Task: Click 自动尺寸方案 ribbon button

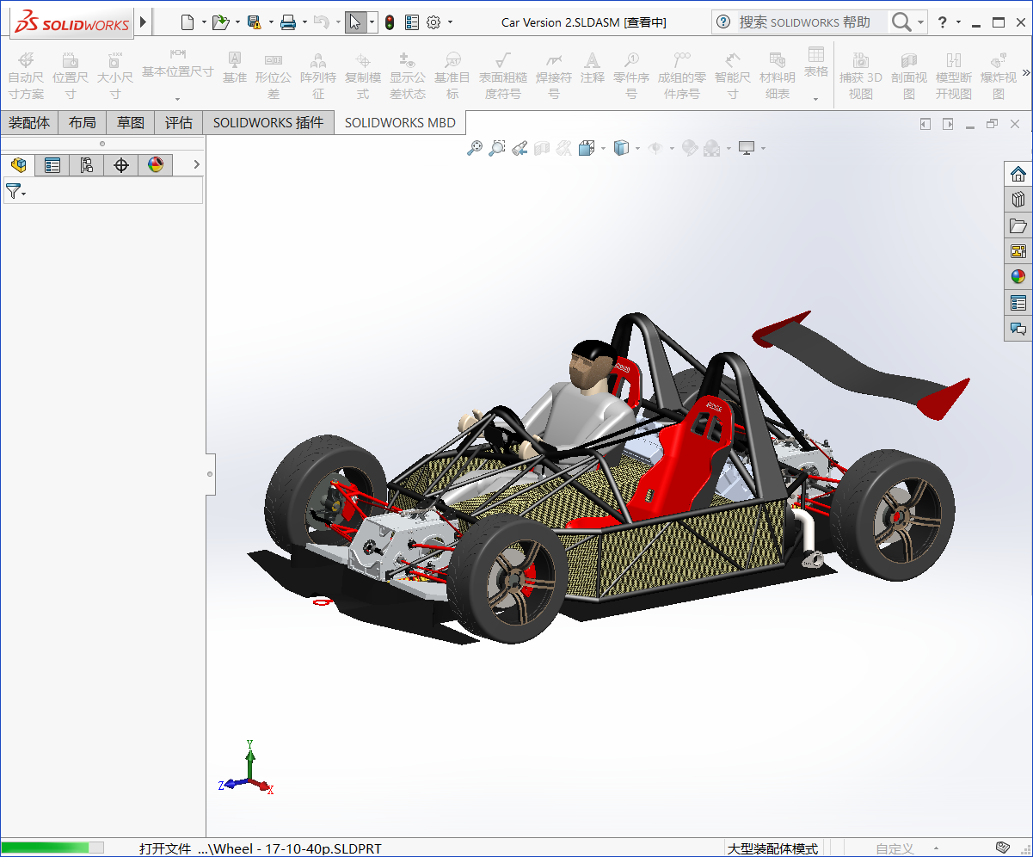Action: (x=26, y=74)
